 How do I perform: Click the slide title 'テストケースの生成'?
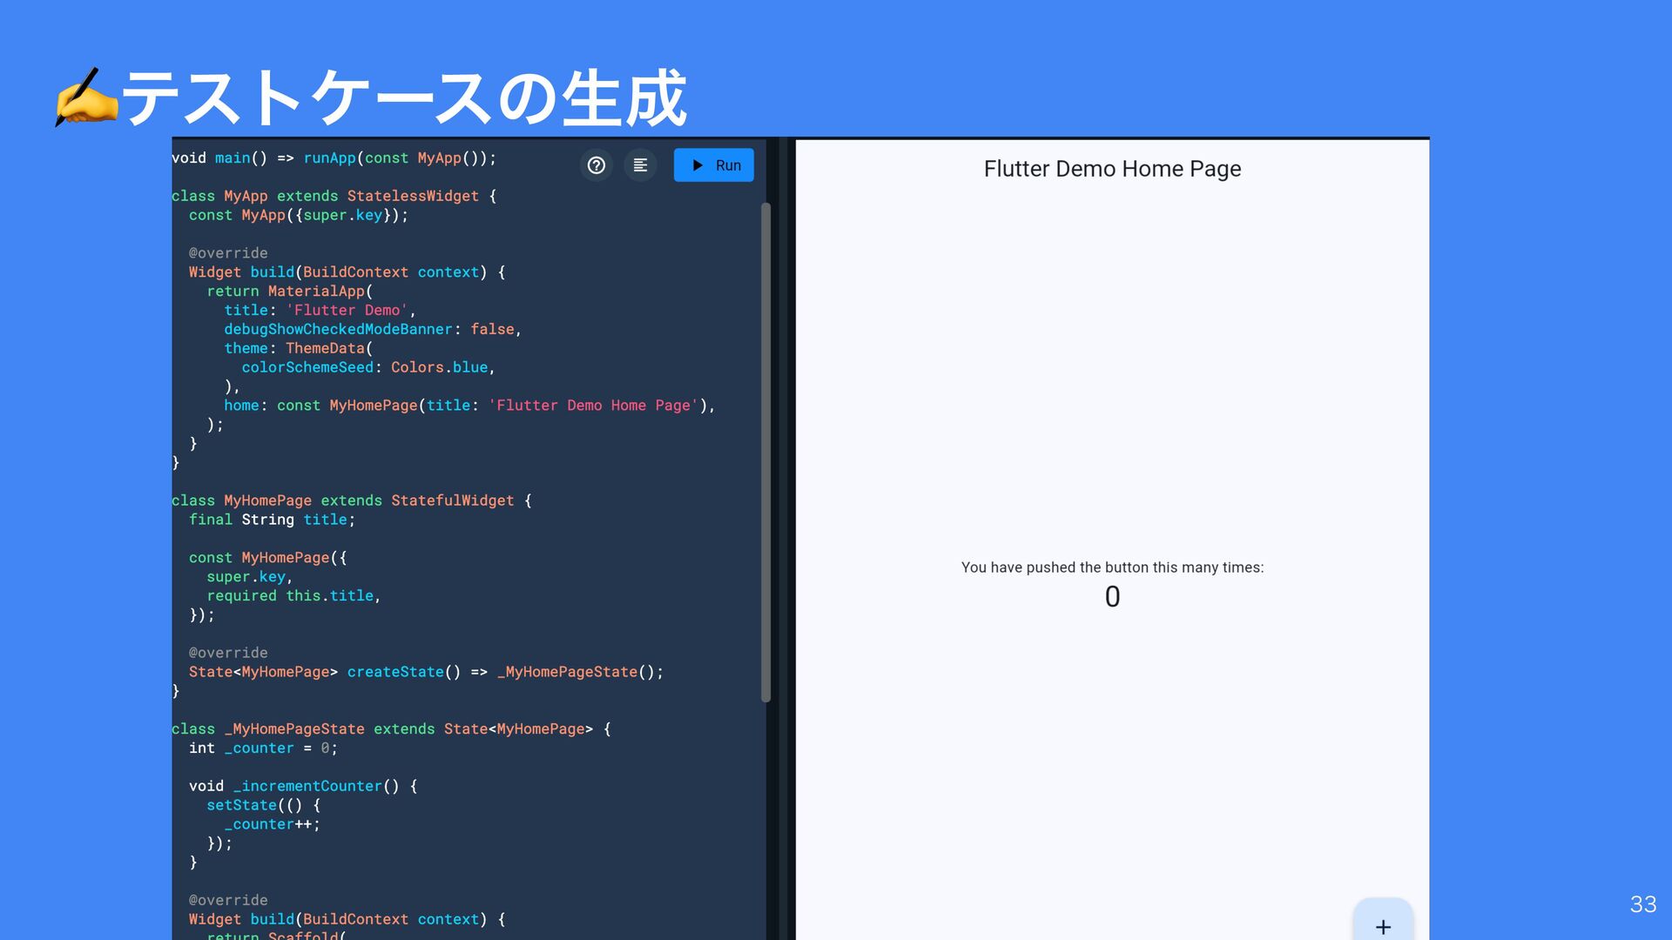point(405,98)
